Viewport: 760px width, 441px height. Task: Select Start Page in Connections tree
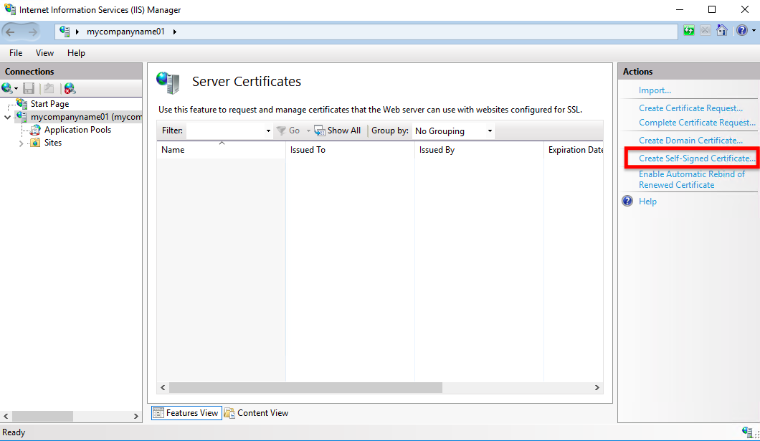(x=50, y=104)
